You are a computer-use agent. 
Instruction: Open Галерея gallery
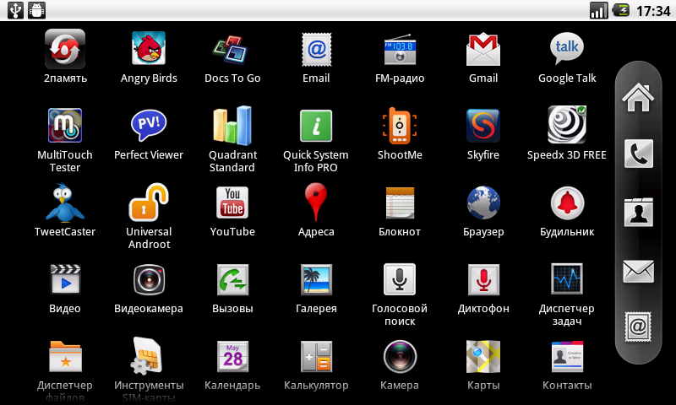point(316,279)
